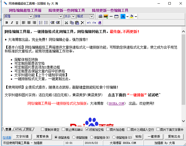Redo the last edit

coord(94,23)
